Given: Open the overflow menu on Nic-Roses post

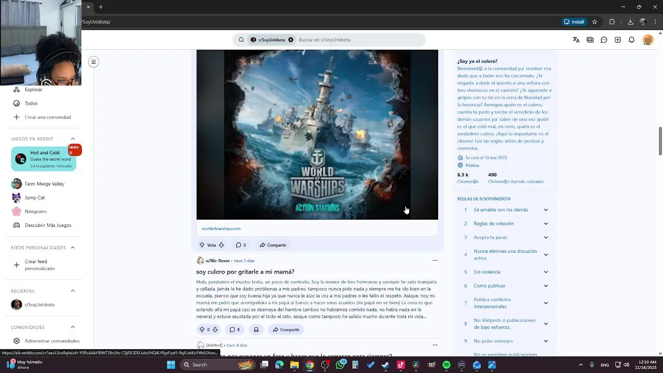Looking at the screenshot, I should [x=435, y=261].
